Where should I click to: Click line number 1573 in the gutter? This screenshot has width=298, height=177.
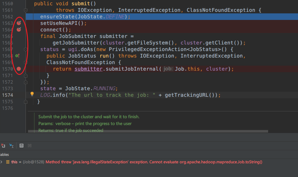[7, 89]
